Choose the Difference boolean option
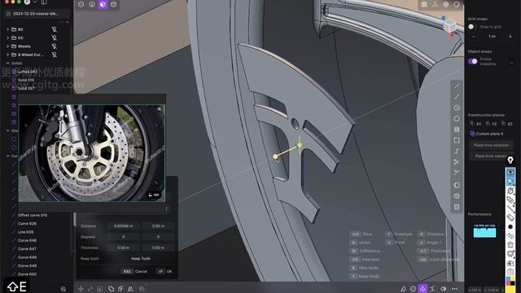 (366, 251)
